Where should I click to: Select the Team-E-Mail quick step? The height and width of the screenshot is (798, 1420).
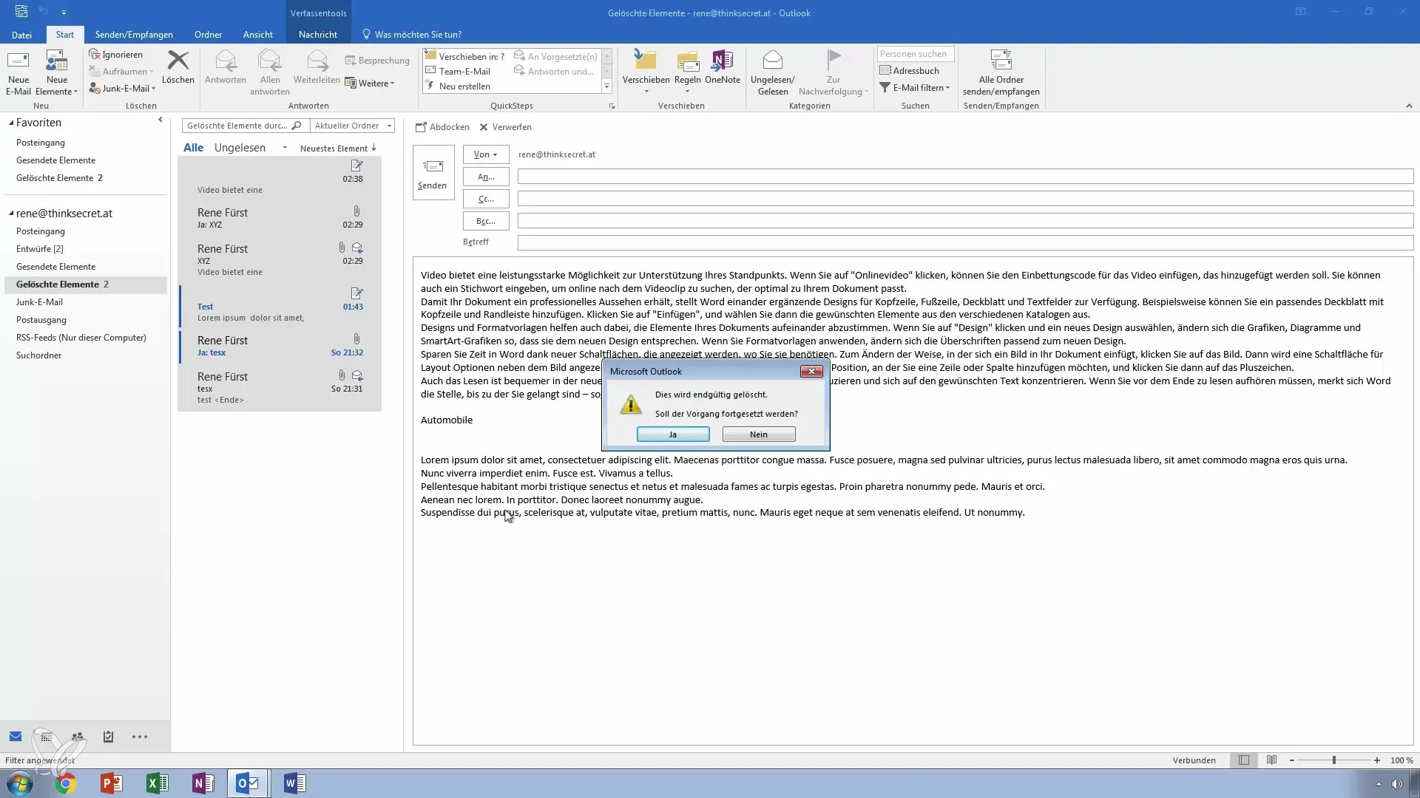tap(459, 71)
